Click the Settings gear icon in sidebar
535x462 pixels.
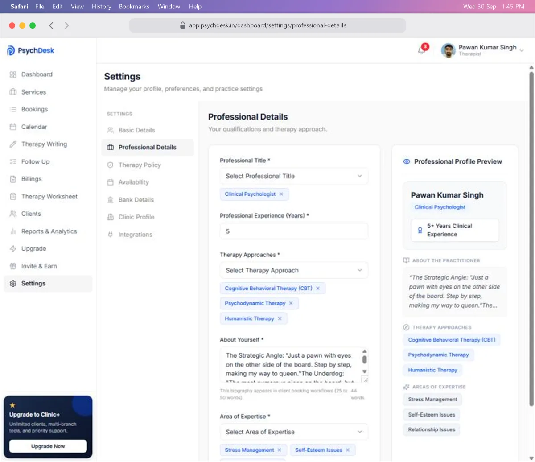click(13, 284)
